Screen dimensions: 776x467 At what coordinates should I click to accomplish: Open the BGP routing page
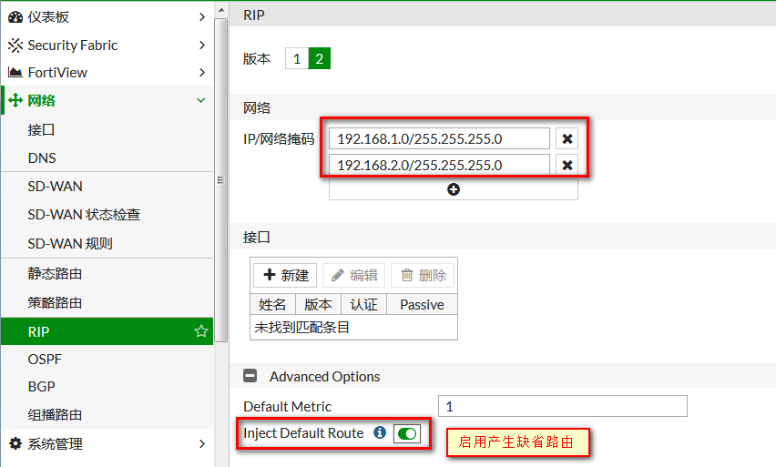(x=42, y=387)
